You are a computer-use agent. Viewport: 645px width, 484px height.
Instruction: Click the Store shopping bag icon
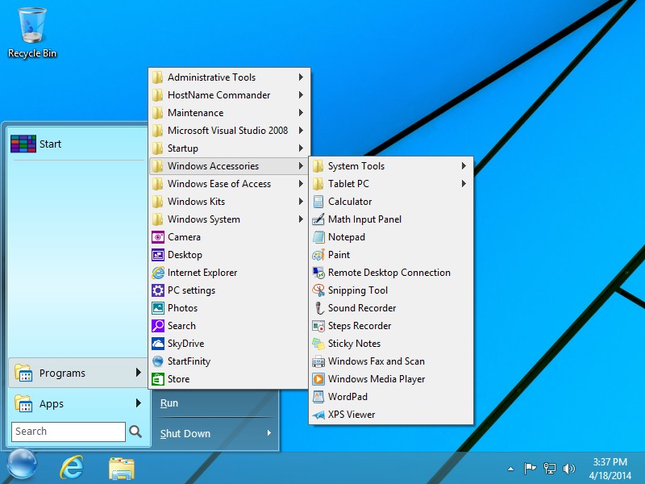point(158,379)
